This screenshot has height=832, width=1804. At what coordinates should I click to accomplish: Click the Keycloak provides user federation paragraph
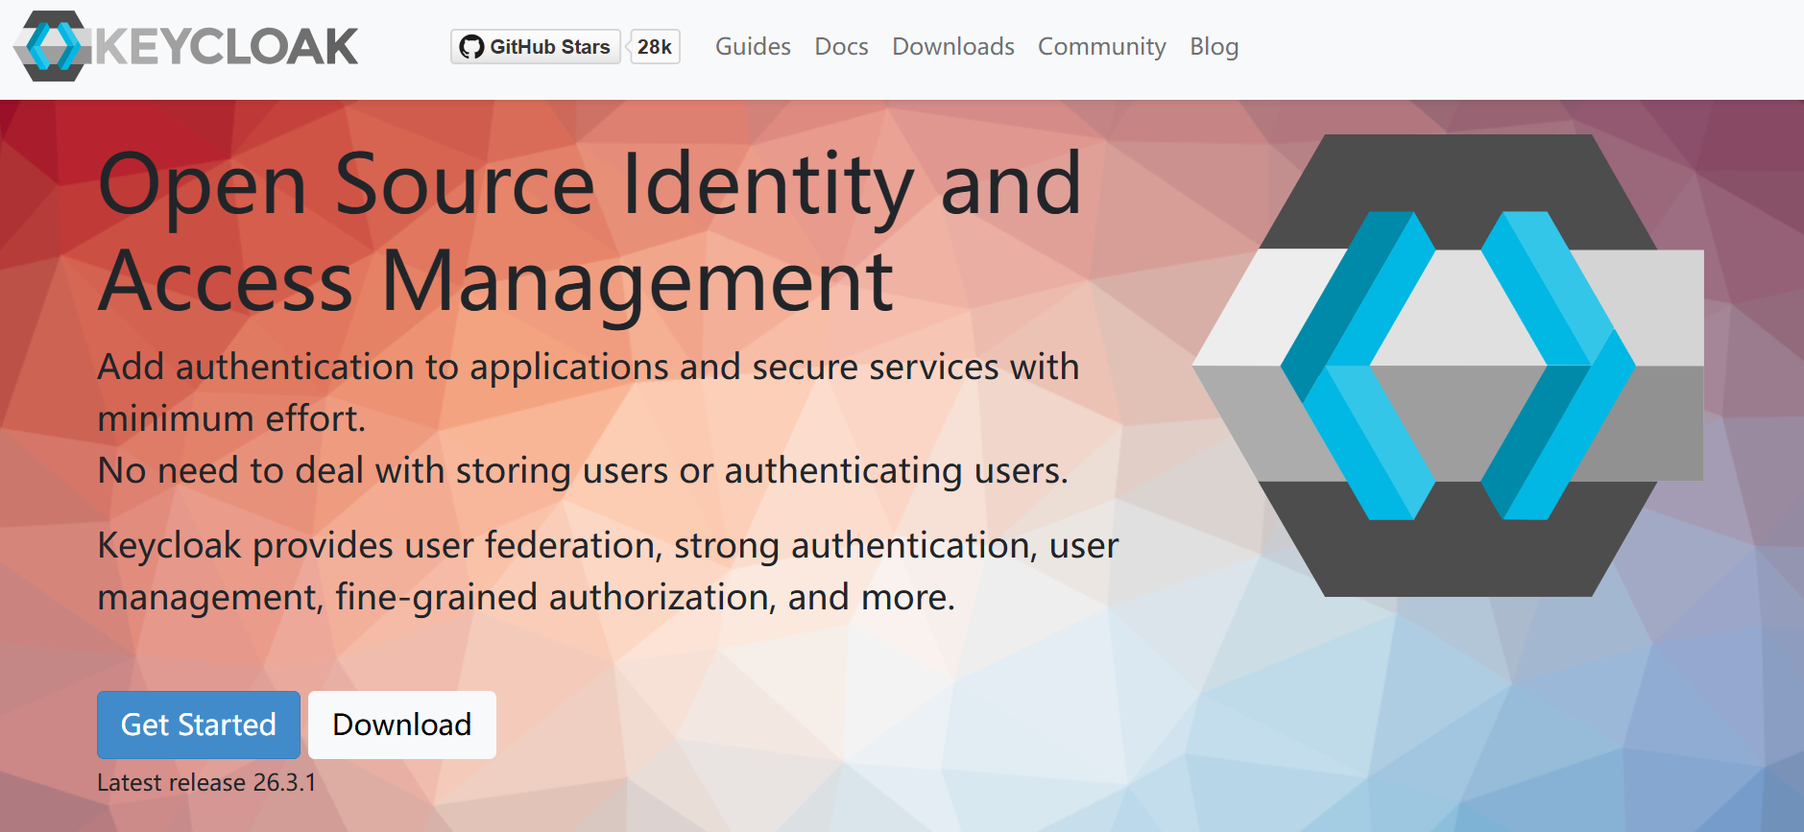click(608, 571)
